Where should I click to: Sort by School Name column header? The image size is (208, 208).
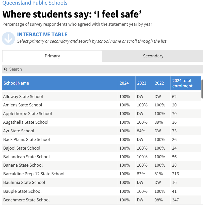tap(16, 83)
